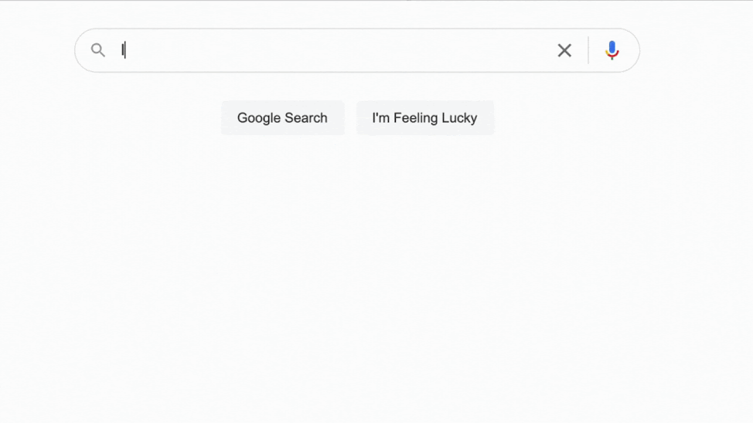
Task: Start voice search with the microphone icon
Action: [x=612, y=51]
